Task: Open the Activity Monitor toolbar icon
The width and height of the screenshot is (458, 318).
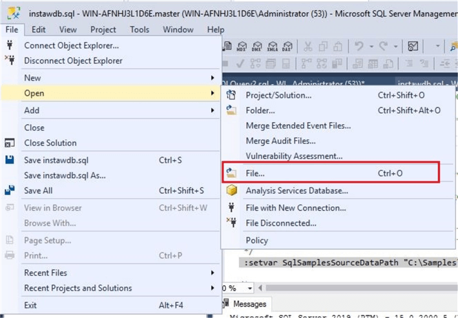Action: point(413,46)
